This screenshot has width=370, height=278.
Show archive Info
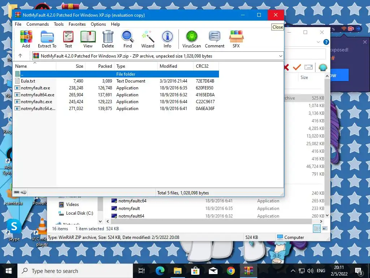click(x=167, y=39)
